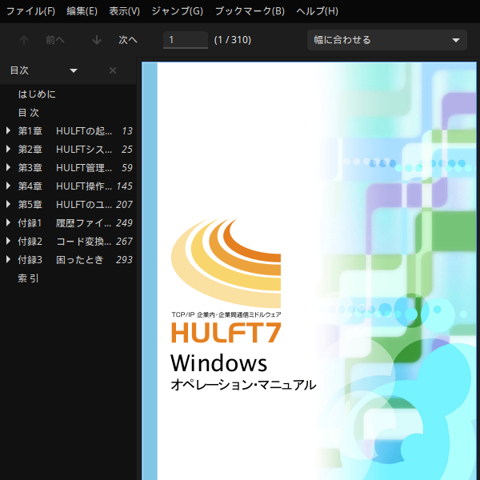This screenshot has height=480, width=480.
Task: Open the ヘルプ(H) menu
Action: (317, 11)
